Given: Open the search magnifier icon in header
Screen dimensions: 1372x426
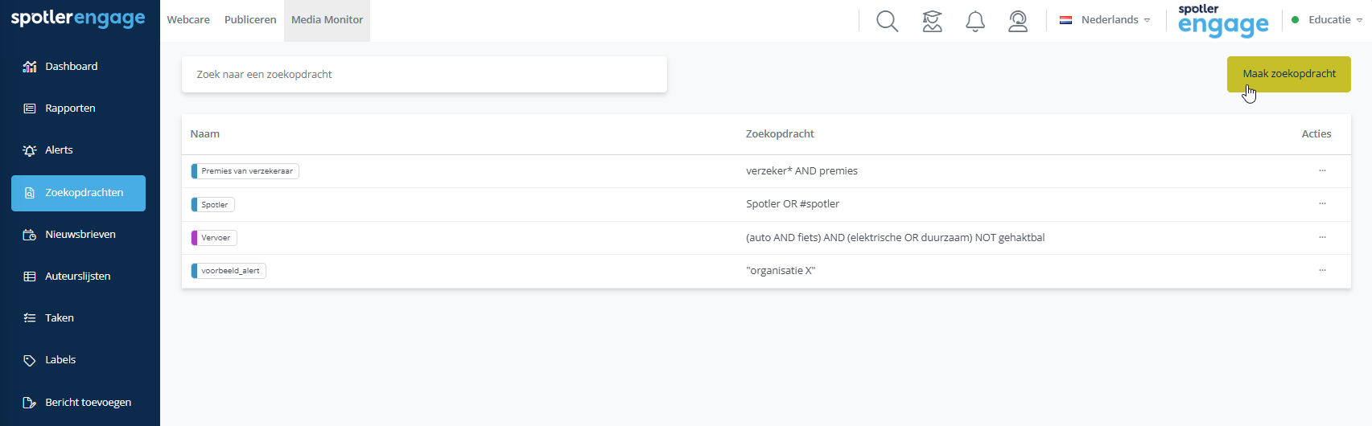Looking at the screenshot, I should [x=887, y=21].
